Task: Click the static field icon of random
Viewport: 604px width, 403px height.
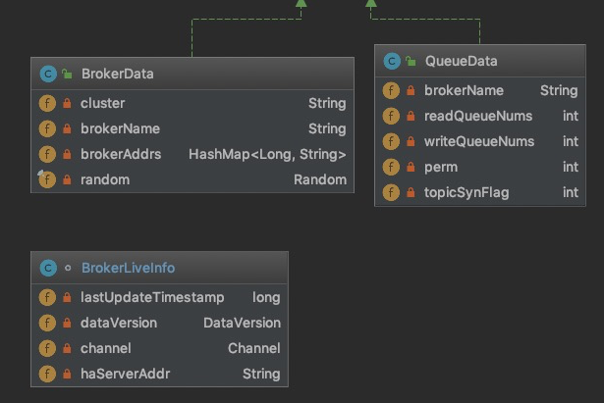Action: (x=47, y=179)
